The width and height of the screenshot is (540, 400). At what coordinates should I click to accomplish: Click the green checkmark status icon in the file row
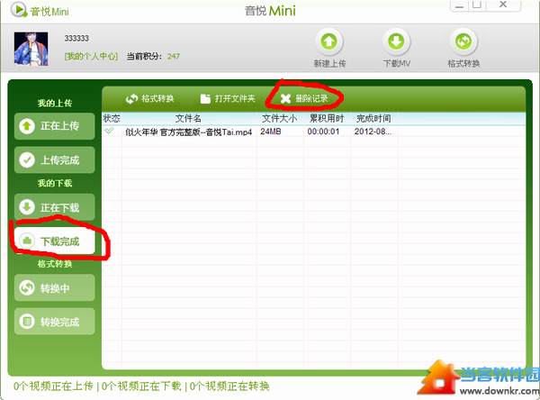[x=109, y=131]
